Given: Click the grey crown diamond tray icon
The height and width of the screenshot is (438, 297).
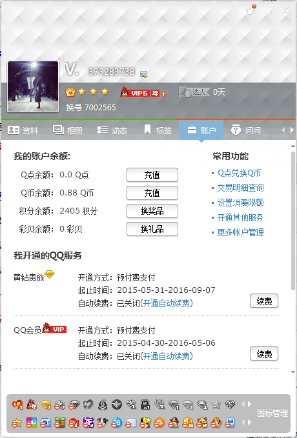Looking at the screenshot, I should (x=159, y=404).
